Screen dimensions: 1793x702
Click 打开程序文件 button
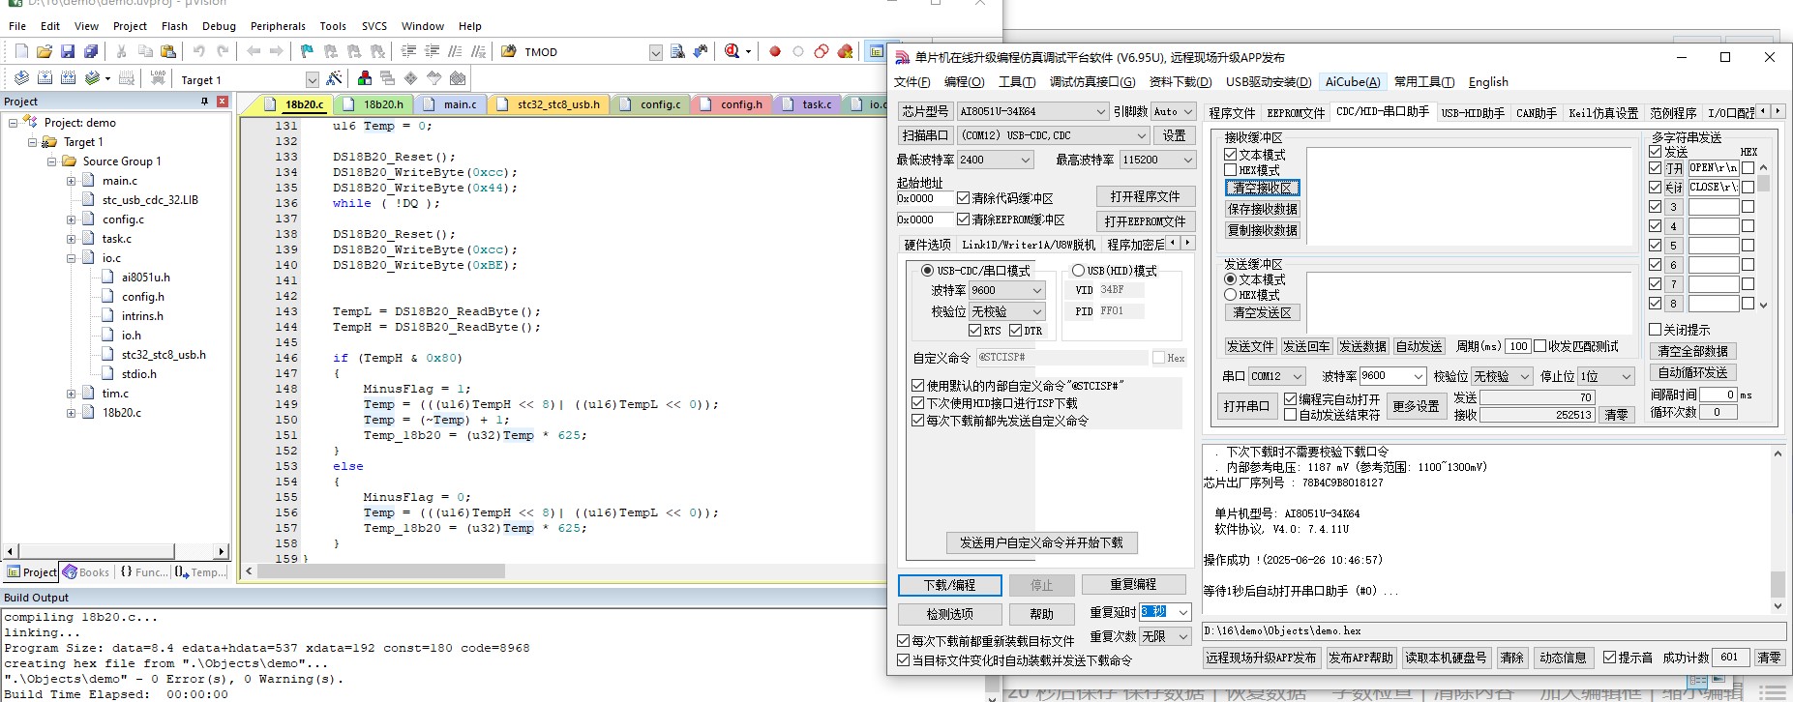click(x=1145, y=196)
